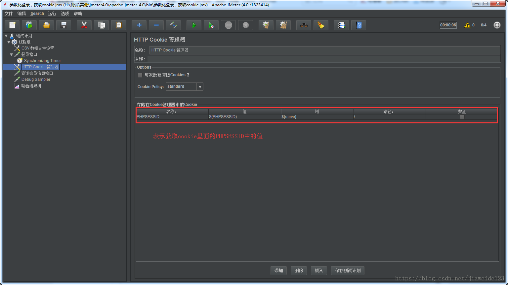
Task: Select HTTP Cookie 管理器 tree item
Action: (40, 67)
